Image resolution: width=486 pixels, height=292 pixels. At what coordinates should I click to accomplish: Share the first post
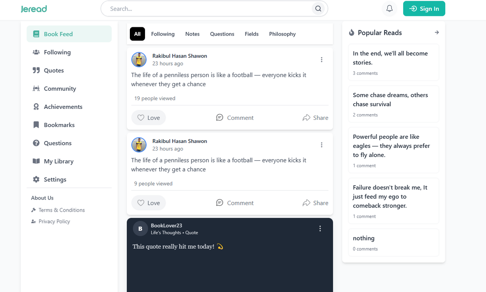point(316,118)
